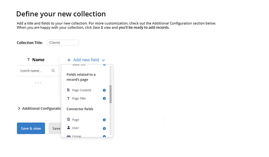Choose the Page connector field option

pos(76,120)
